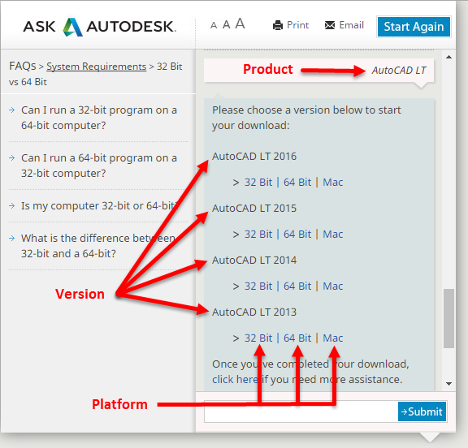Click arrow bullet beside 'What is the difference' FAQ
The height and width of the screenshot is (448, 468).
(12, 238)
